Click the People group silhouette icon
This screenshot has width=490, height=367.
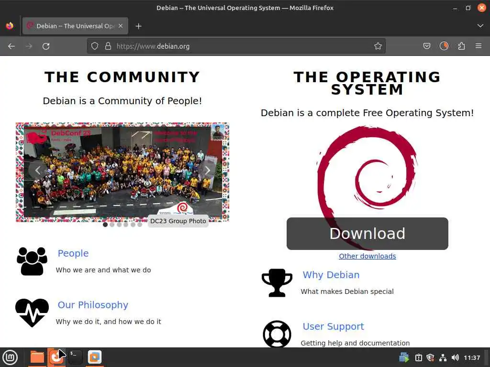(32, 261)
